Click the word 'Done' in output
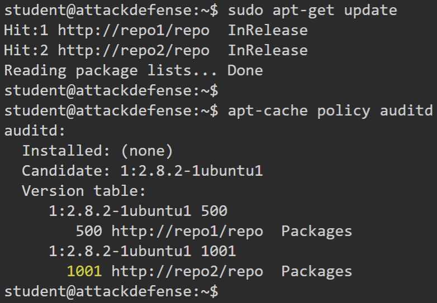437x303 pixels. coord(245,71)
